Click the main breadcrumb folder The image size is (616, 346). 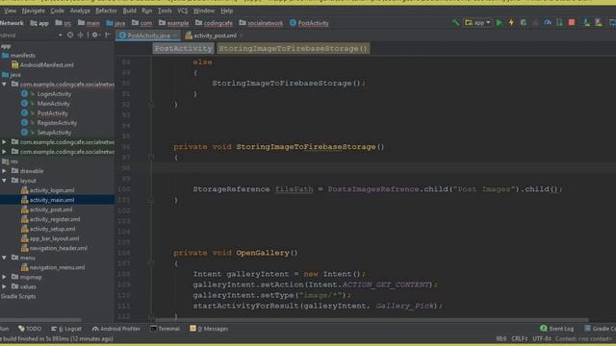point(89,23)
